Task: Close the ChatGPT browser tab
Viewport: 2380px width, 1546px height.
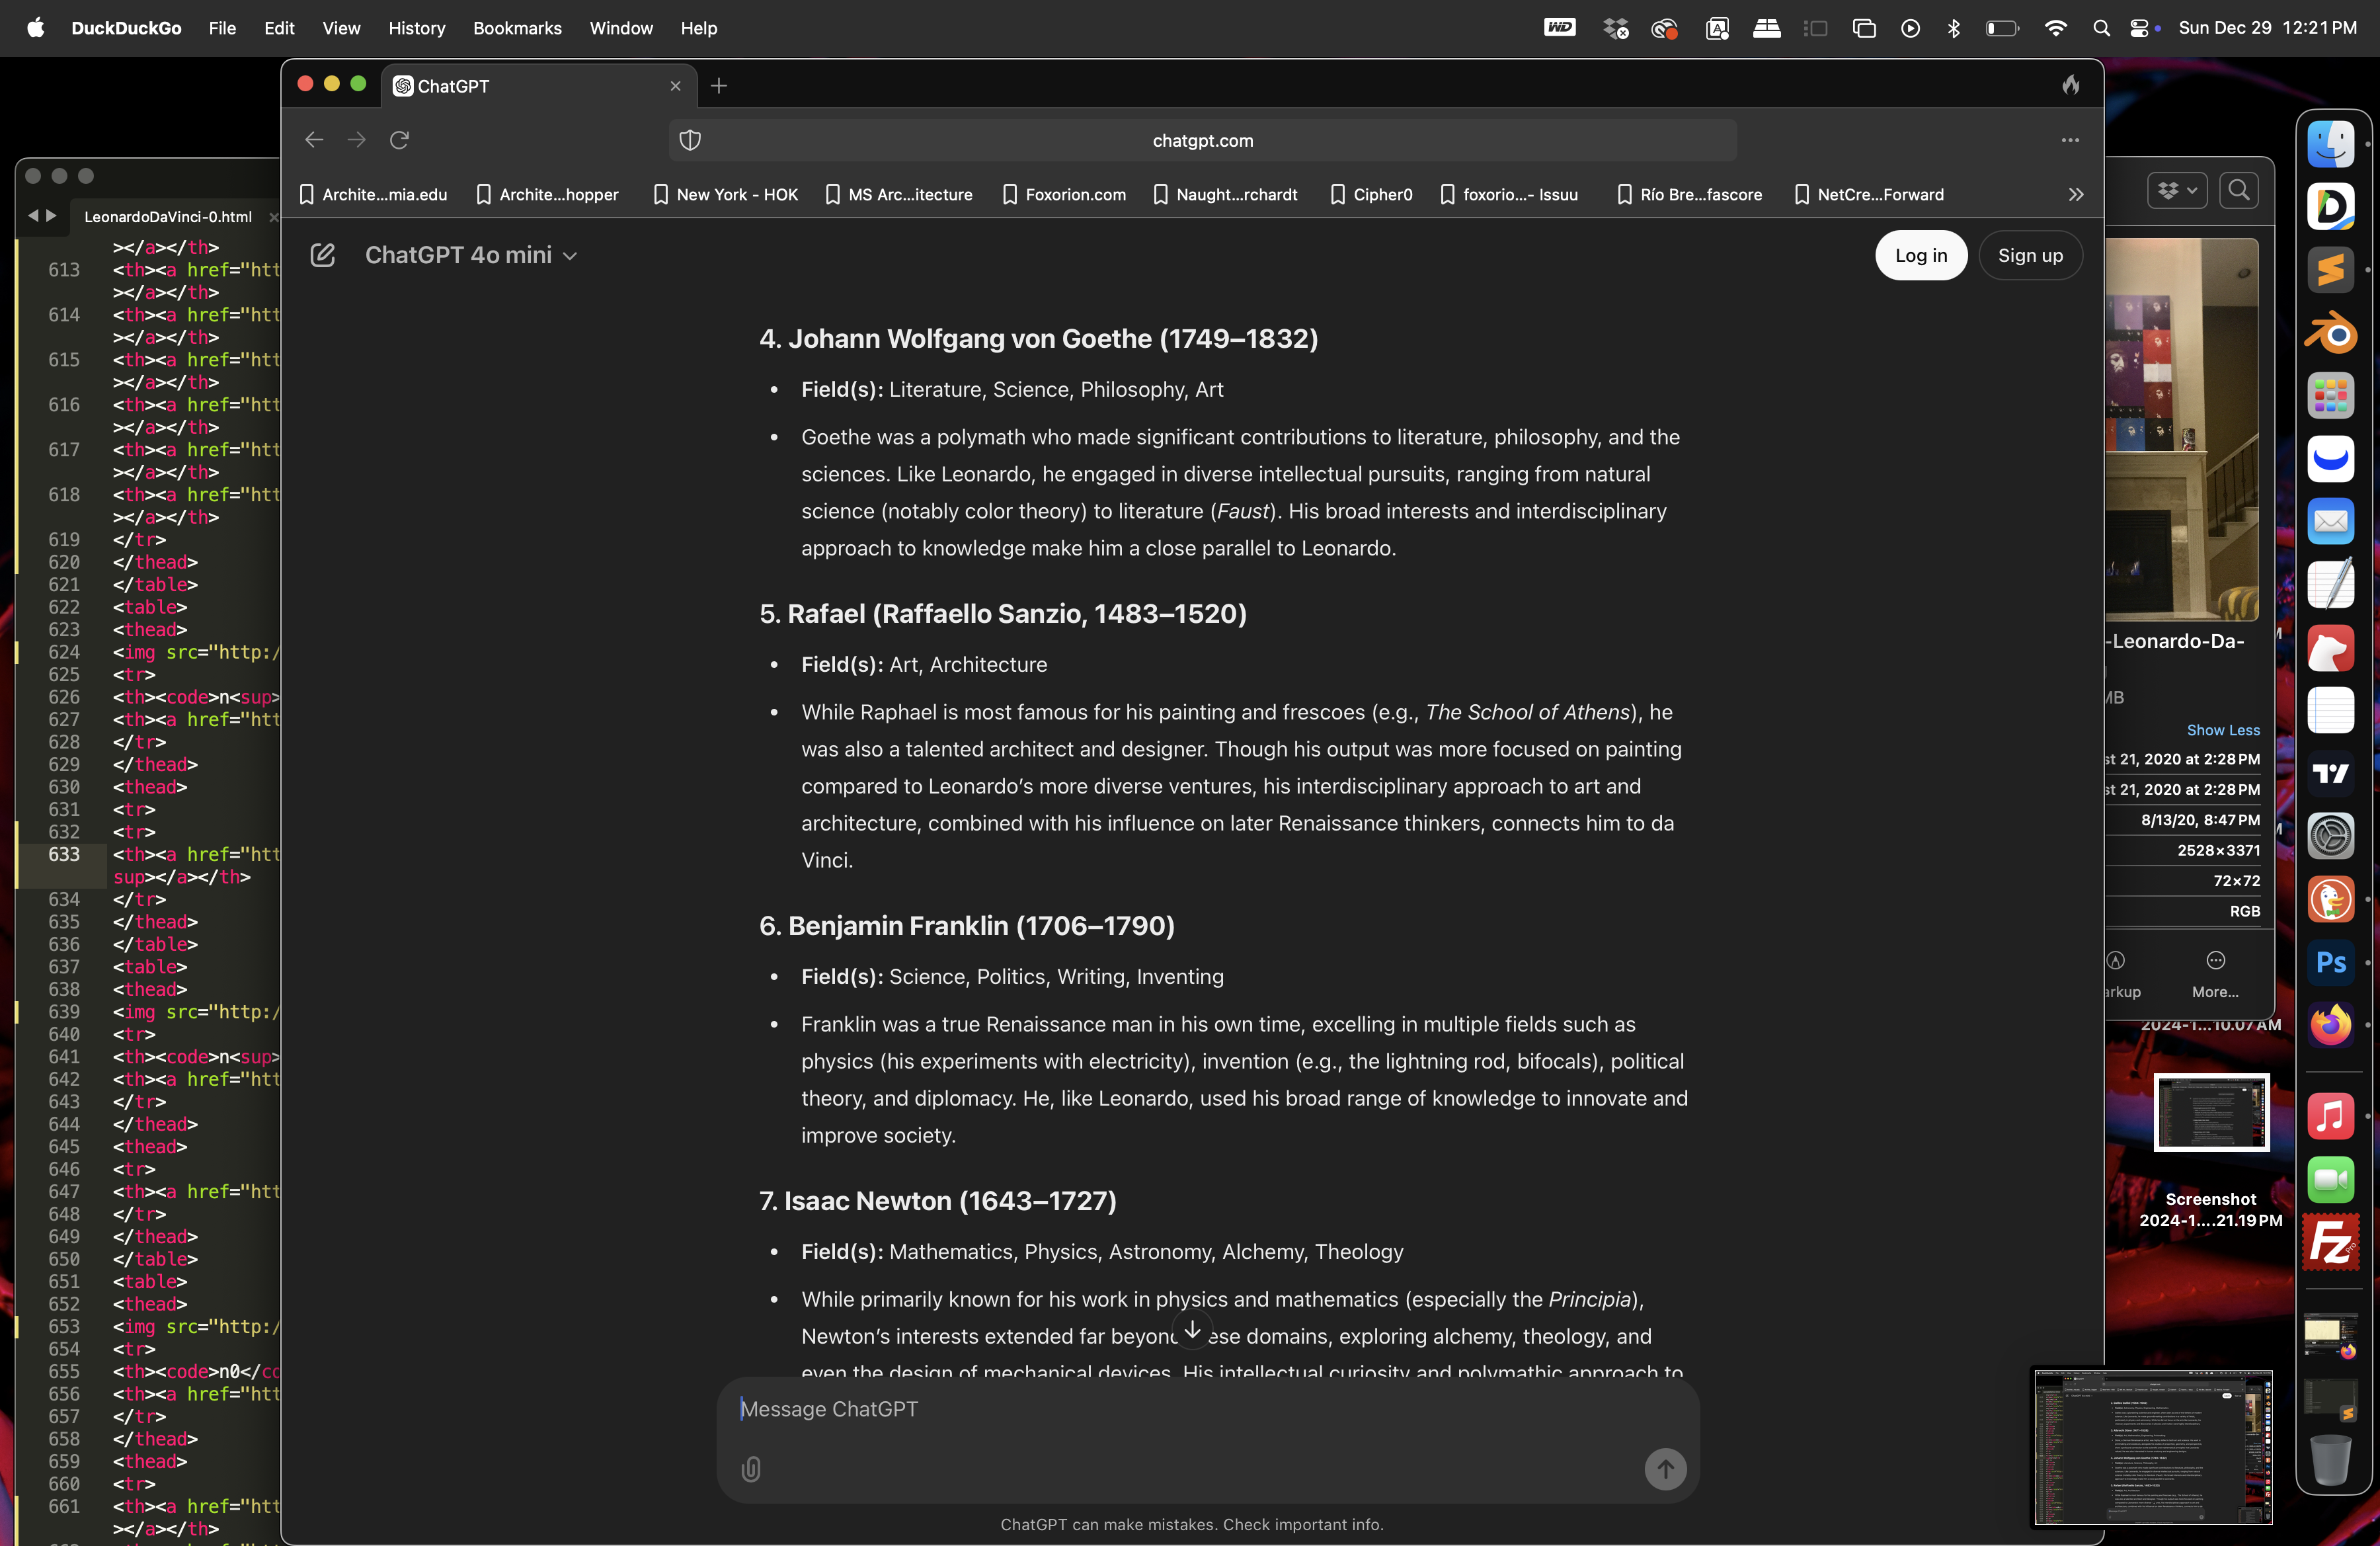Action: [x=675, y=86]
